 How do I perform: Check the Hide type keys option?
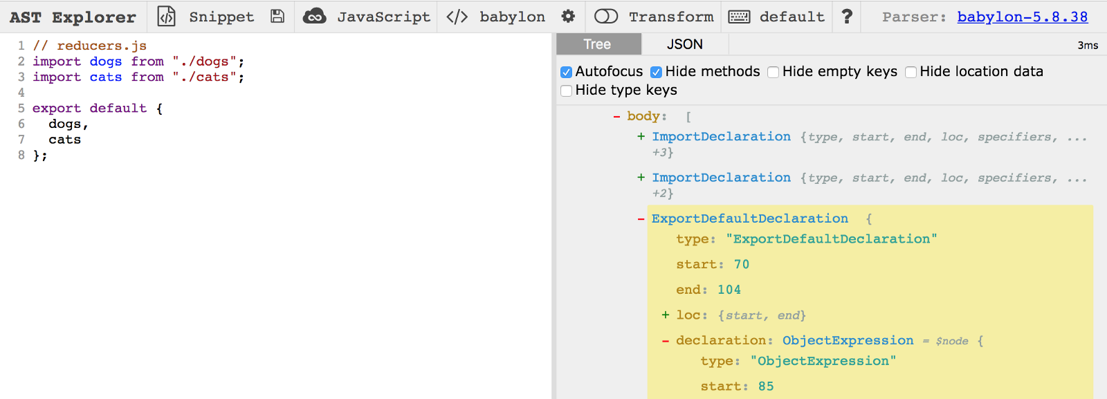point(567,91)
